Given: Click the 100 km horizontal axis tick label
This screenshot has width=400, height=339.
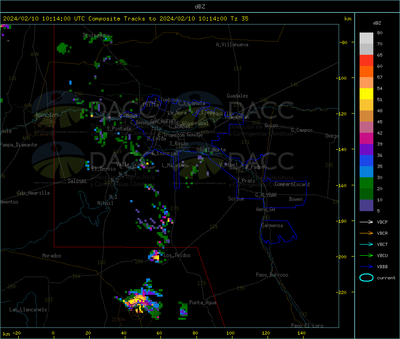Looking at the screenshot, I should [x=230, y=333].
